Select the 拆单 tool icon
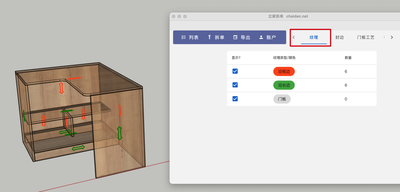Screen dimensions: 400x192 click(x=209, y=37)
